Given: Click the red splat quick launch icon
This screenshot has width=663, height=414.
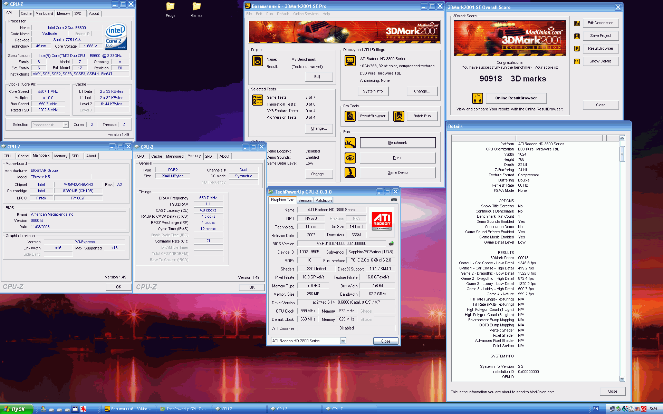Looking at the screenshot, I should click(x=83, y=409).
